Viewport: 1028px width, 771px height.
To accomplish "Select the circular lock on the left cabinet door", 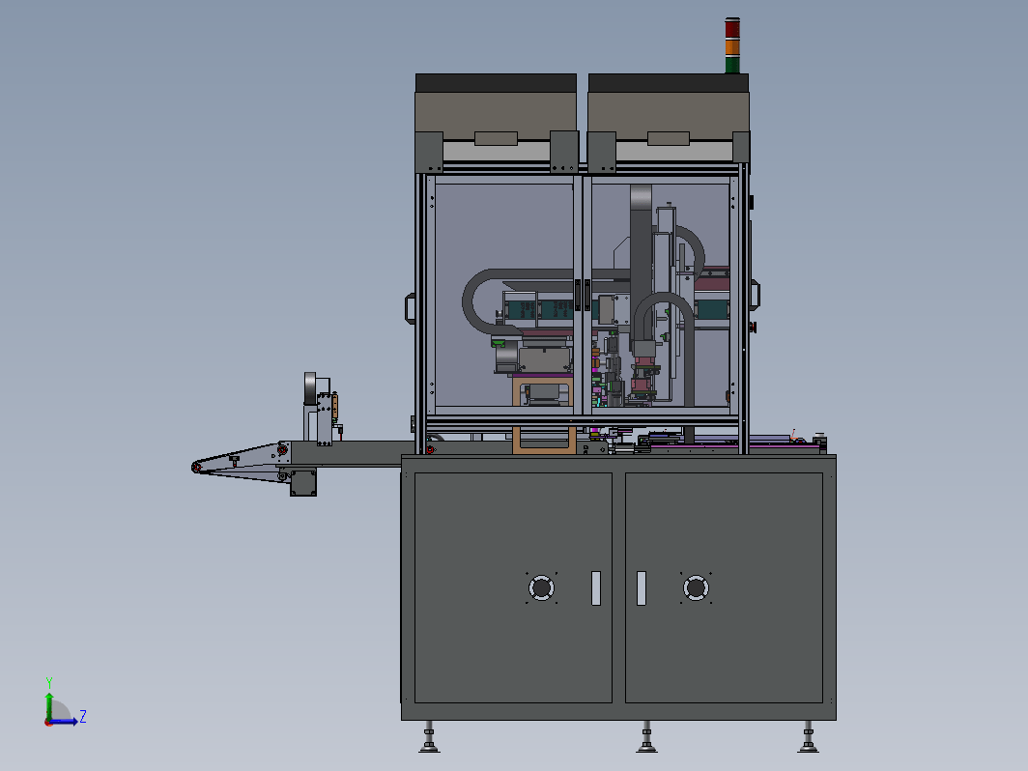I will click(x=541, y=587).
